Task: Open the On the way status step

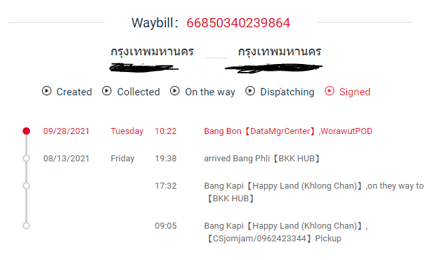Action: [x=210, y=92]
